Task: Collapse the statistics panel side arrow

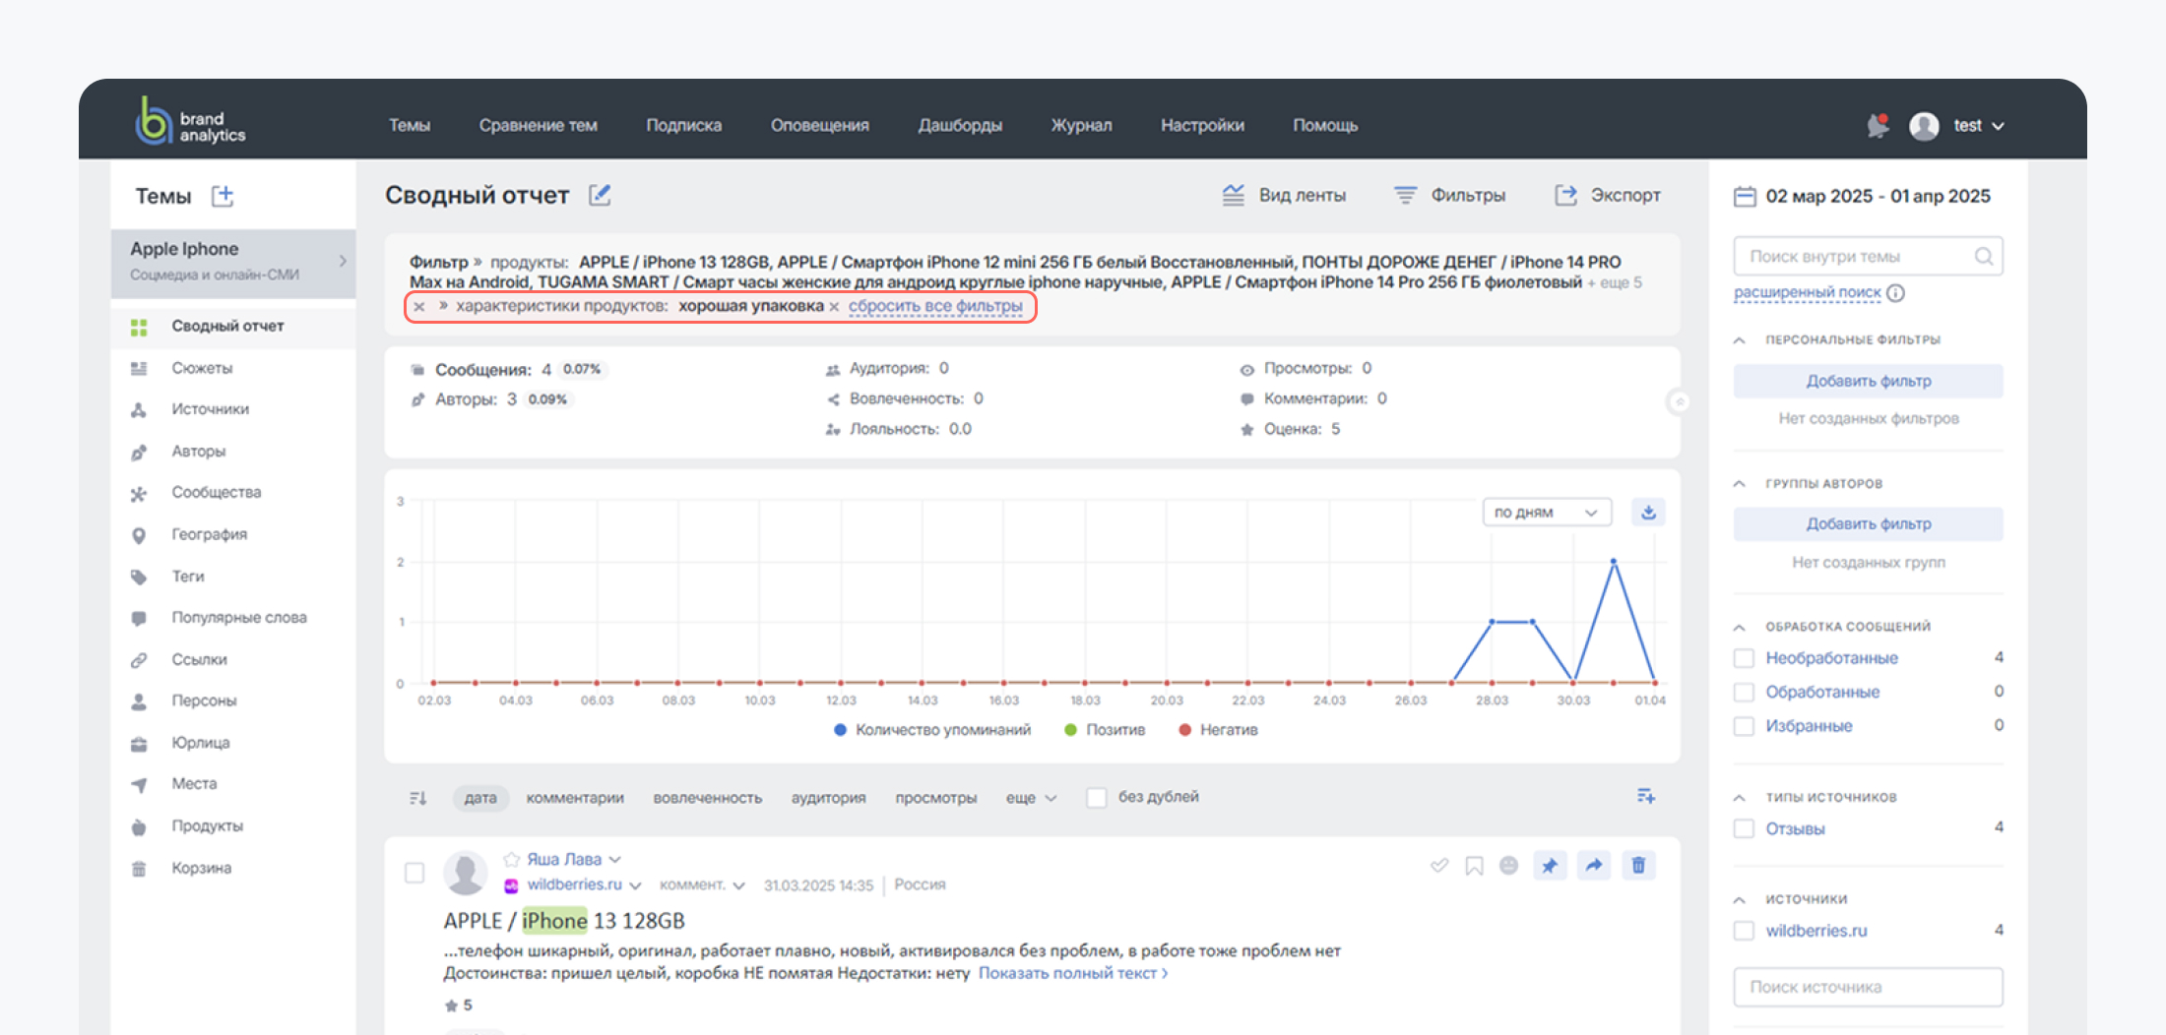Action: (1680, 401)
